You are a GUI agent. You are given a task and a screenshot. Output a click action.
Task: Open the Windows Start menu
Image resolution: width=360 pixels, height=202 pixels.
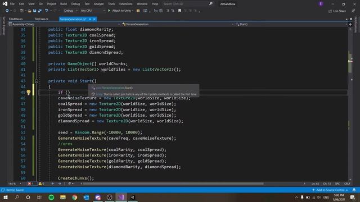pyautogui.click(x=5, y=197)
